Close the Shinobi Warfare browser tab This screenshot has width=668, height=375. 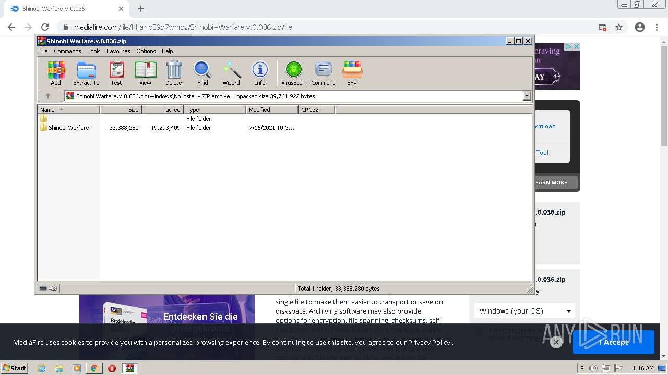(121, 9)
